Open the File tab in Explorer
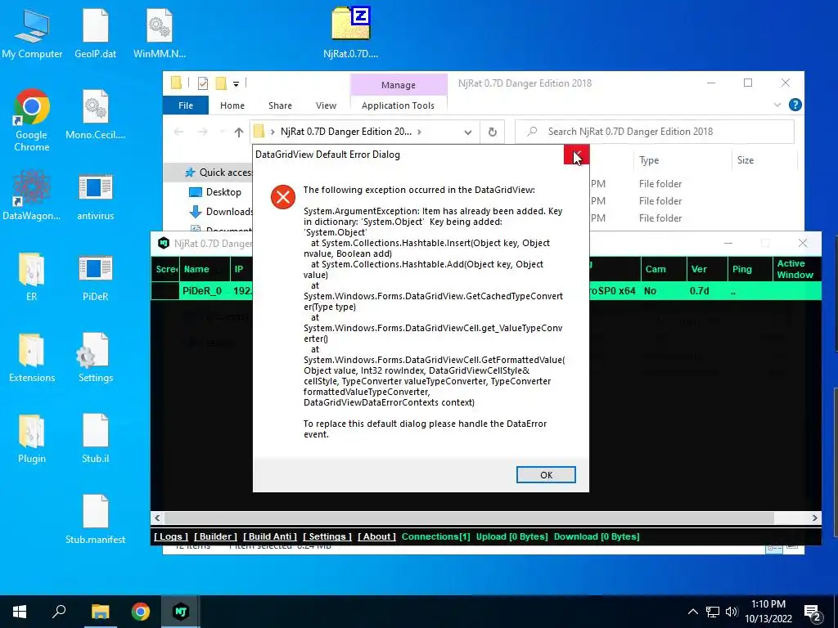This screenshot has width=838, height=628. click(x=186, y=105)
